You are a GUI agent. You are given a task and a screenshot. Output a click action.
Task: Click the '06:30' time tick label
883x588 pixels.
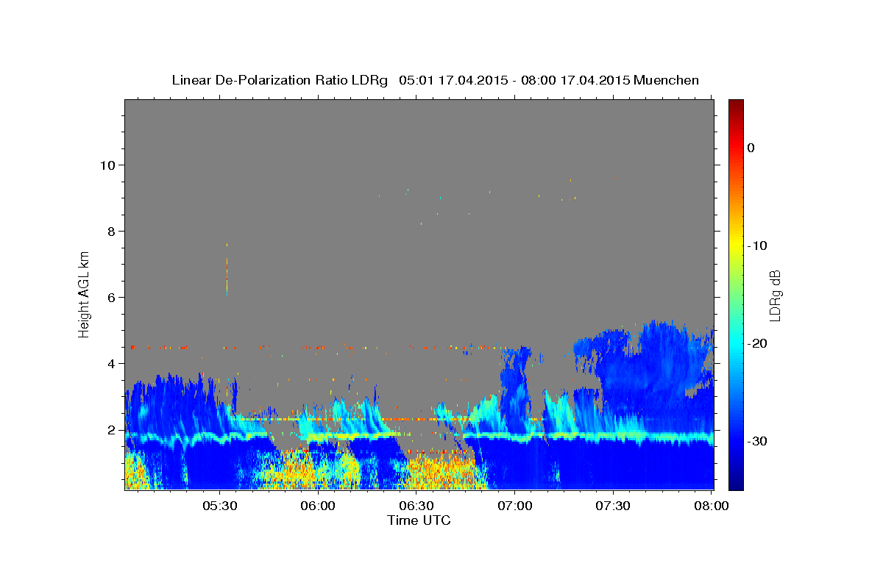coord(416,506)
